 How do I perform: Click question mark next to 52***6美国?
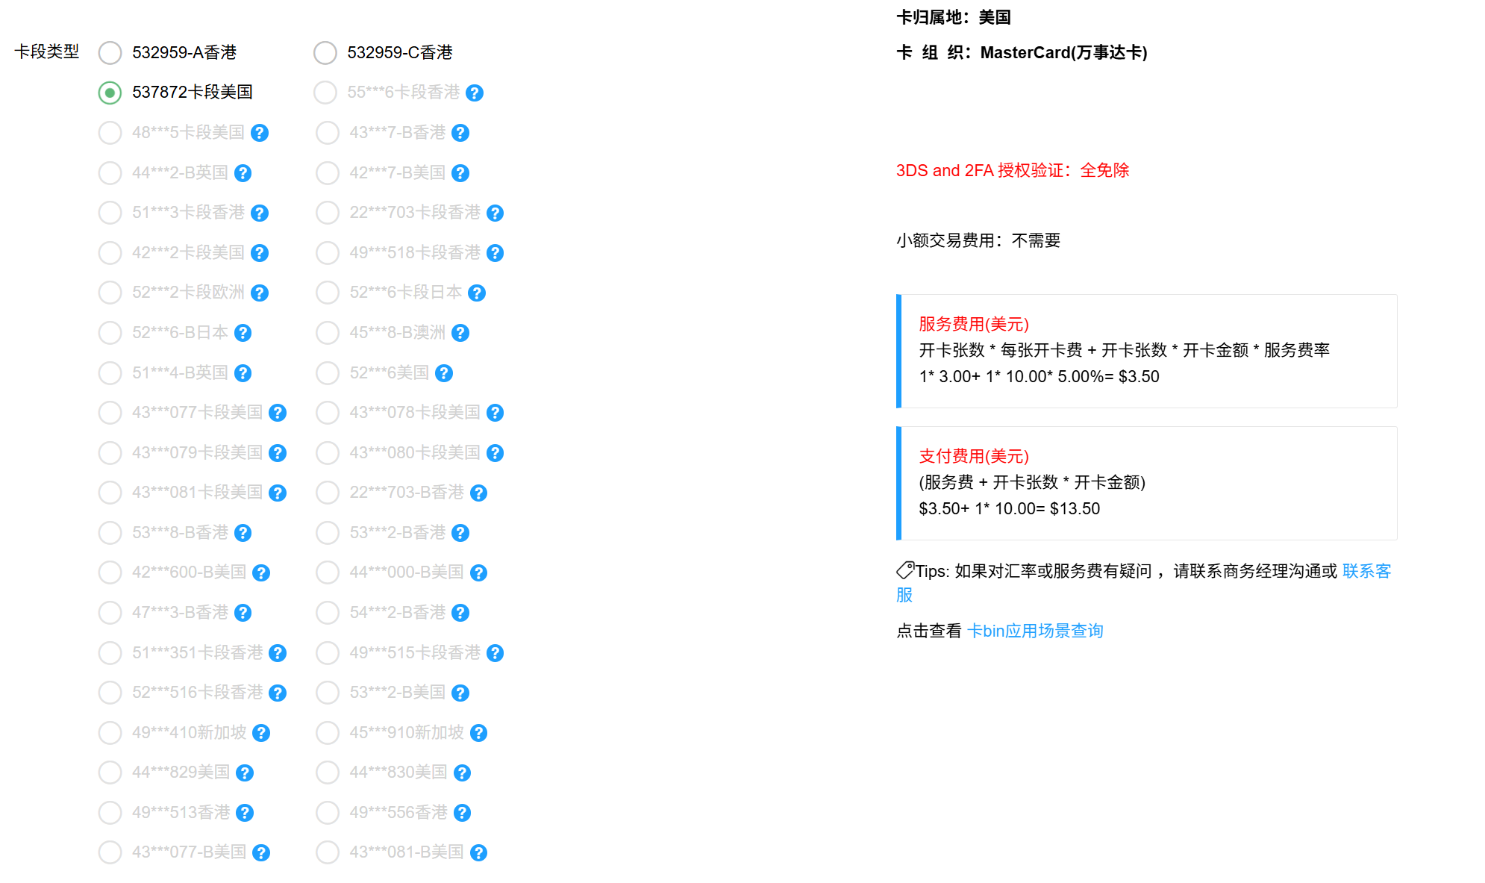(x=444, y=373)
